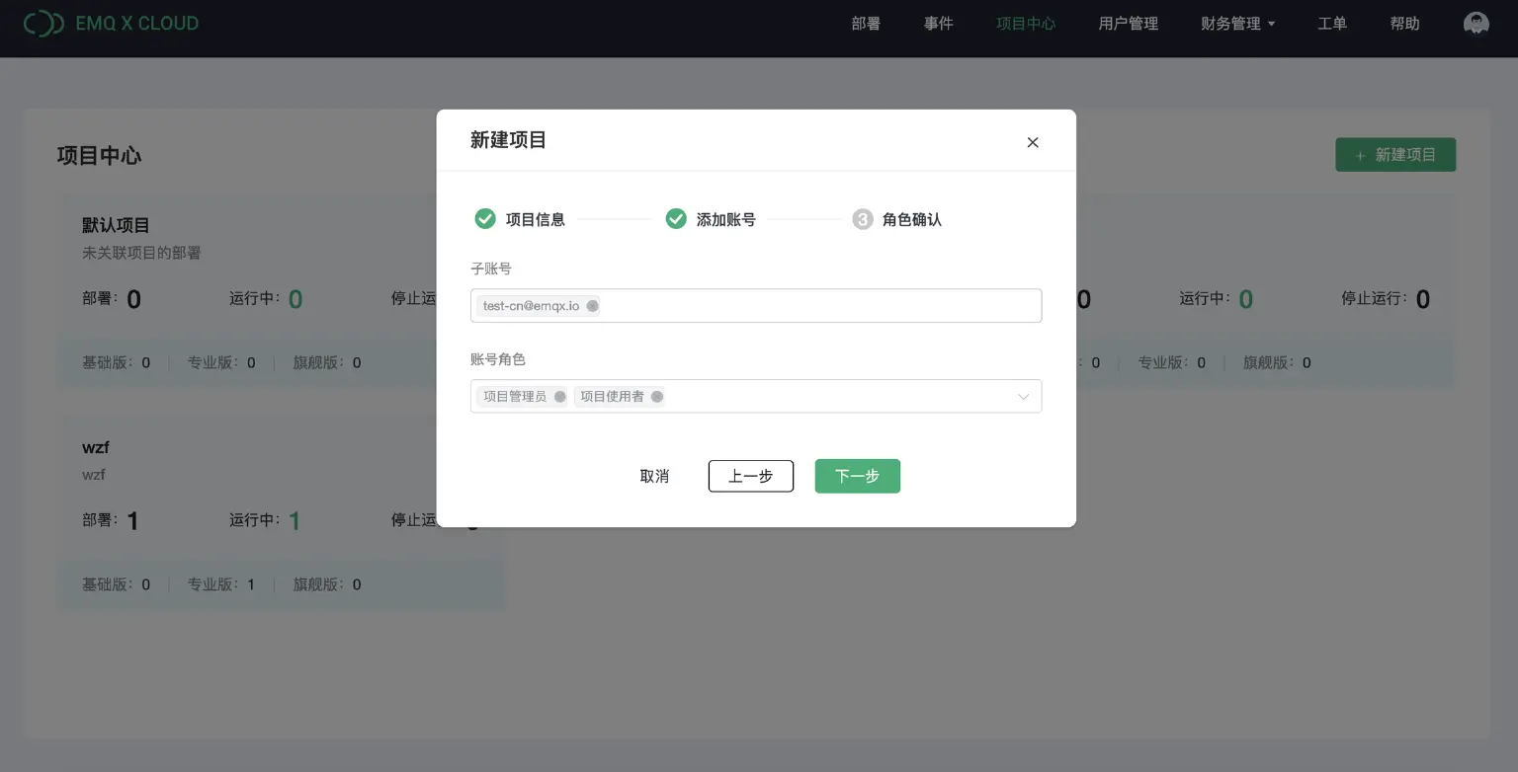Open the 用户管理 page
This screenshot has height=772, width=1518.
point(1127,23)
